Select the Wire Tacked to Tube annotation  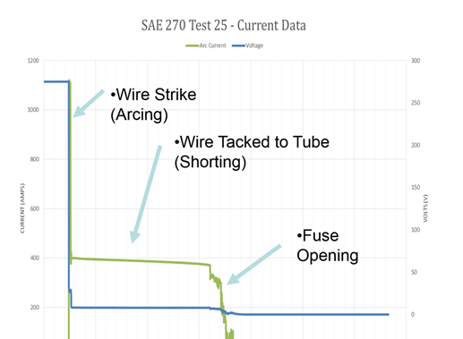(252, 152)
